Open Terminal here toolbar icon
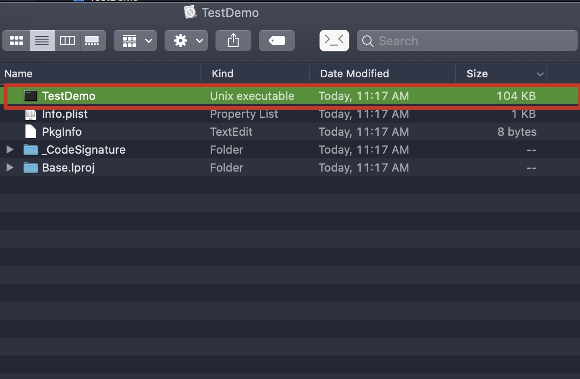 334,41
